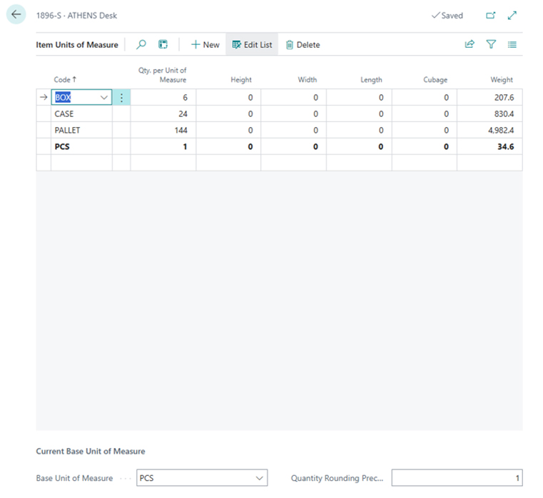
Task: Click the Weight column header
Action: click(502, 80)
